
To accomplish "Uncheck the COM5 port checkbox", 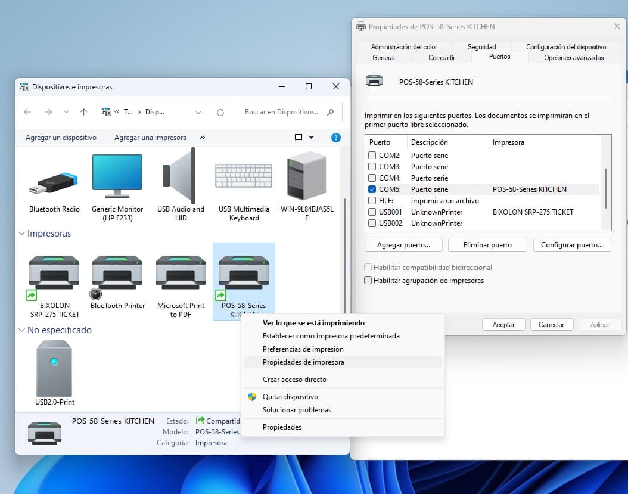I will point(372,189).
